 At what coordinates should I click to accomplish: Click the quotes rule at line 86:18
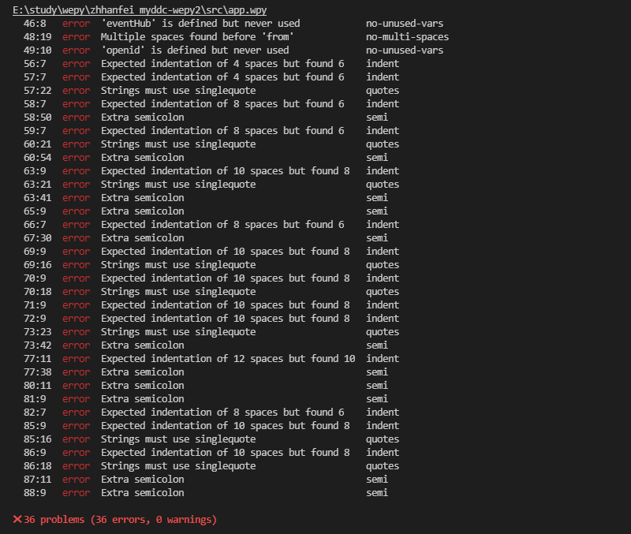click(383, 466)
